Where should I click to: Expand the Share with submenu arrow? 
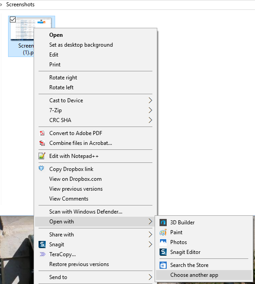150,235
